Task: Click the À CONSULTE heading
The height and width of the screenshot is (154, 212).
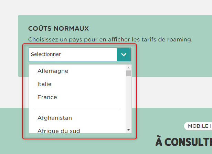Action: (183, 142)
